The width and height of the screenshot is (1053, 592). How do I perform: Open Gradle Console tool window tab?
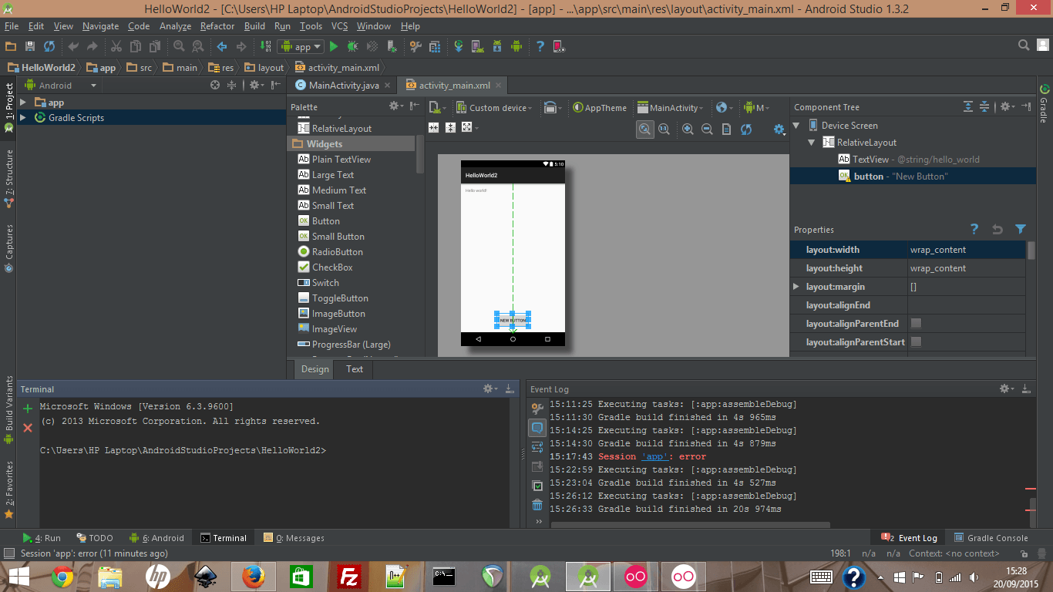[991, 537]
